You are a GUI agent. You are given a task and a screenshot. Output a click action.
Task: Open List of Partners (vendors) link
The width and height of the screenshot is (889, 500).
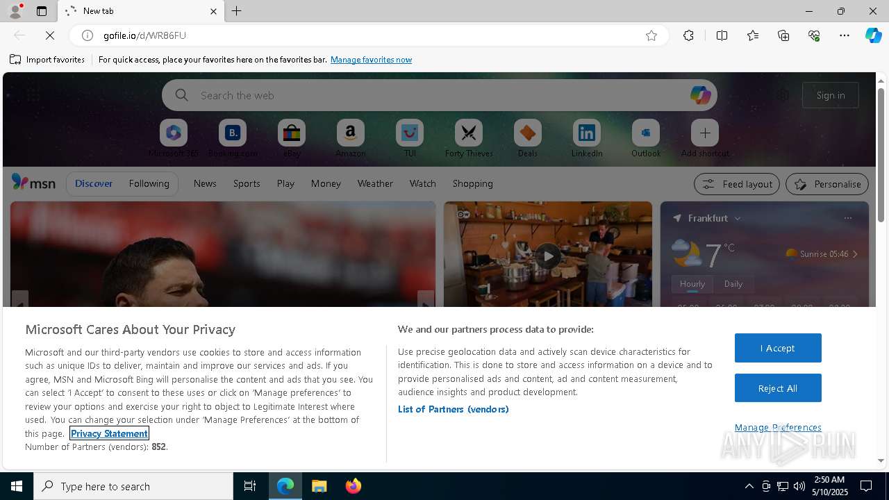click(454, 409)
